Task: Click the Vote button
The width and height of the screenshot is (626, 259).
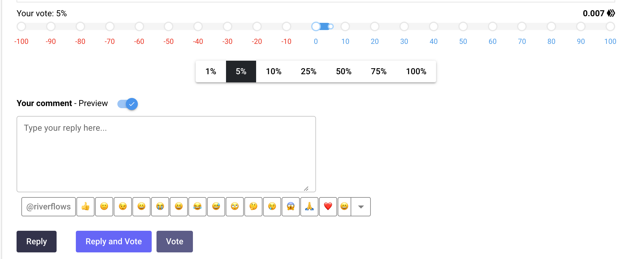Action: coord(175,242)
